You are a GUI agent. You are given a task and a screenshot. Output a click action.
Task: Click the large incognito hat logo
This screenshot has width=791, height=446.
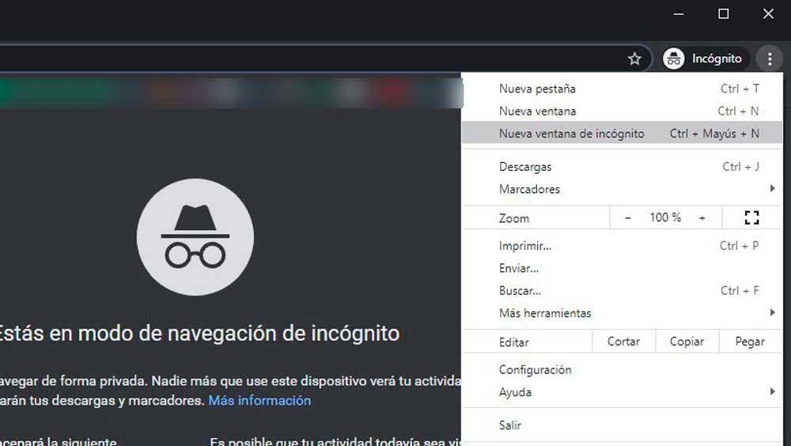click(x=195, y=236)
